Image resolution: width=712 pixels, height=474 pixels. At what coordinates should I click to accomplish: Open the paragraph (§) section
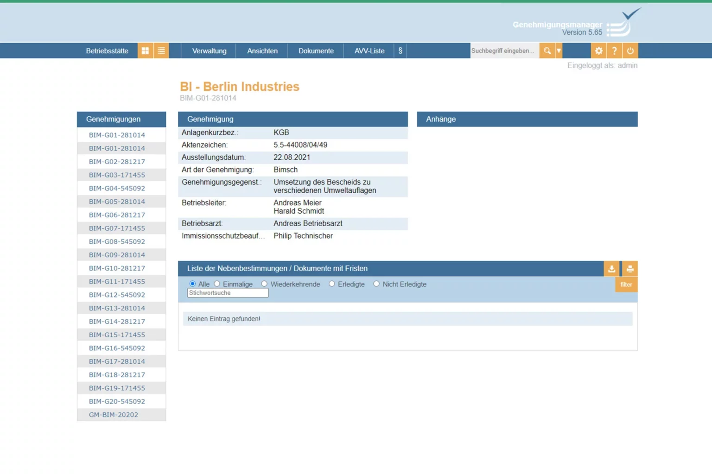coord(400,51)
